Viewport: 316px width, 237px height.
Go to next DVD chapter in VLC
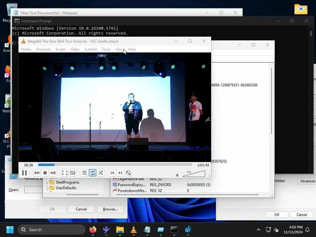[x=120, y=173]
